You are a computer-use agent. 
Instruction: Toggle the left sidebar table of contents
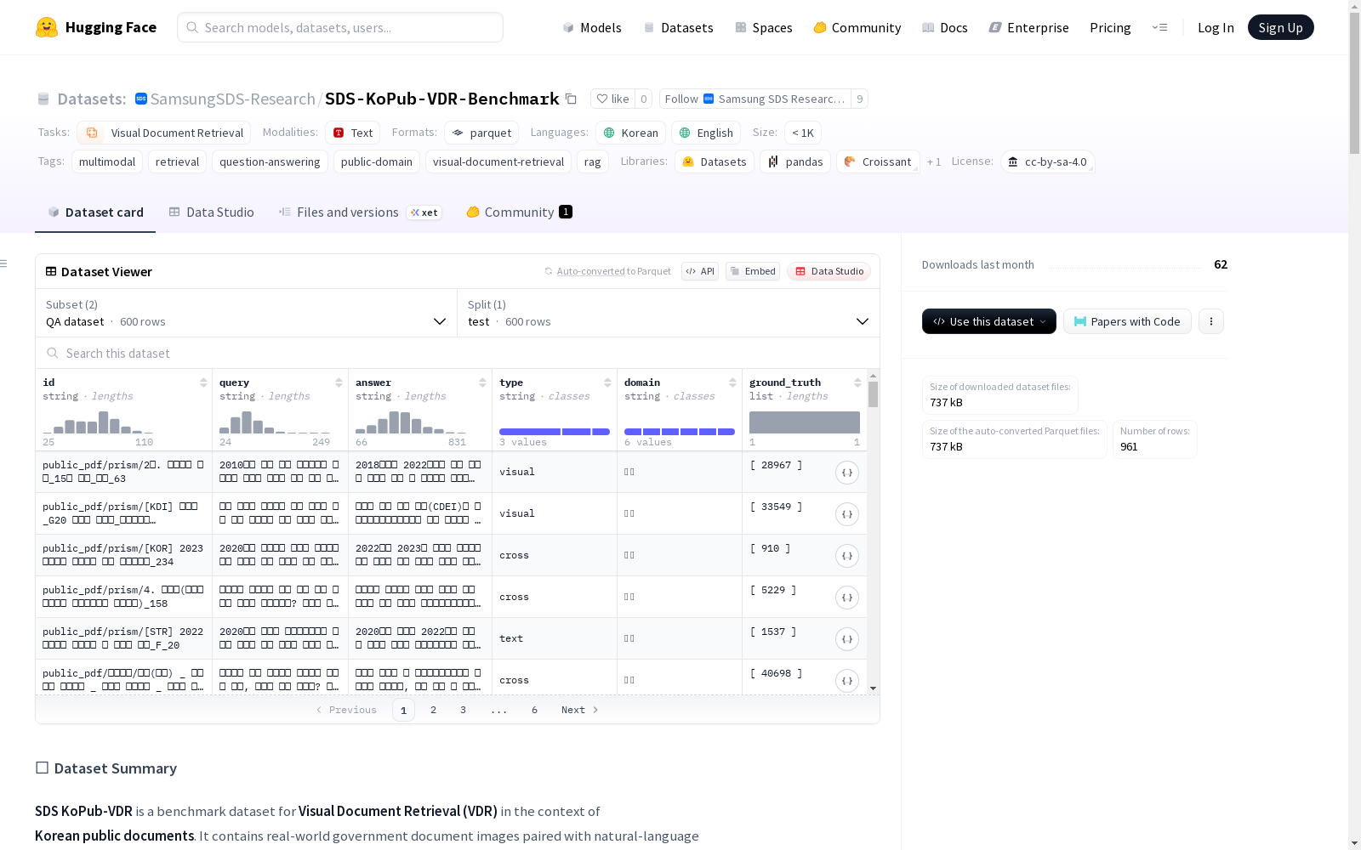pyautogui.click(x=4, y=263)
